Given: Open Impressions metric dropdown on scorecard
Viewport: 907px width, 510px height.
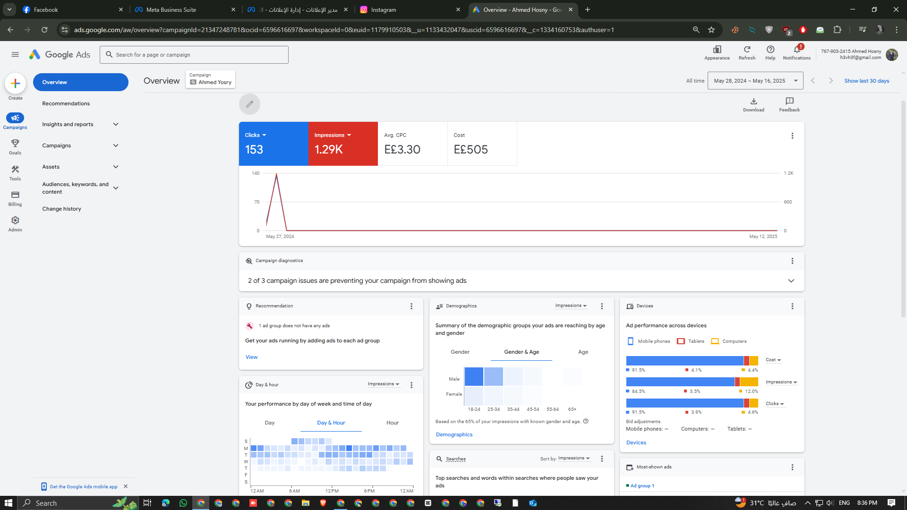Looking at the screenshot, I should (x=333, y=135).
